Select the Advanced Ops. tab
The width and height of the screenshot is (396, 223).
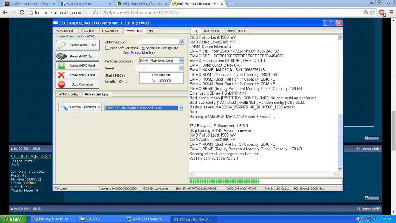pos(97,94)
